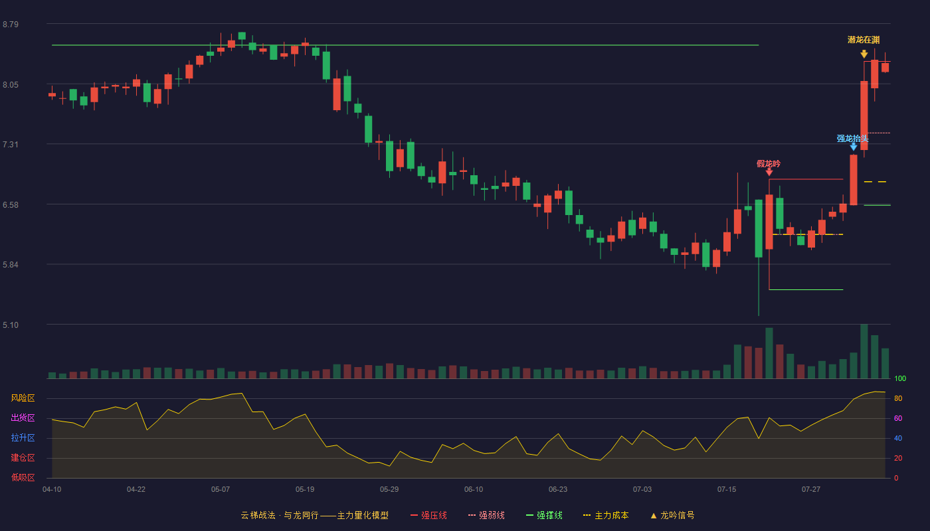The width and height of the screenshot is (930, 531).
Task: Click the 低吸区 zone label
Action: (x=23, y=477)
